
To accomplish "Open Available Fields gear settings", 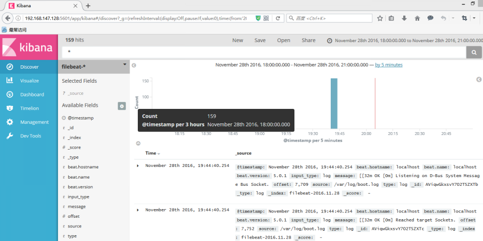I will click(122, 106).
